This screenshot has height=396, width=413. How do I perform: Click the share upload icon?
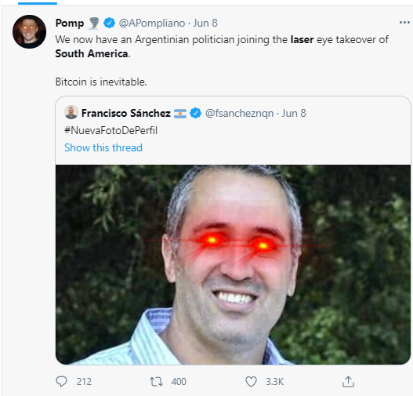[348, 381]
